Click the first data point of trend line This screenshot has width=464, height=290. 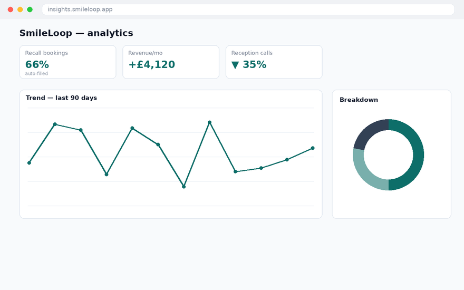coord(29,163)
